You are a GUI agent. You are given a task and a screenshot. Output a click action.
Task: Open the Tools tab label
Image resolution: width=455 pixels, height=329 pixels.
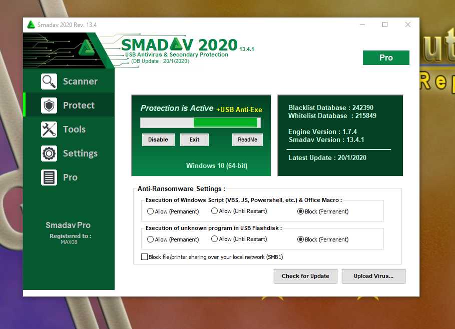(74, 129)
